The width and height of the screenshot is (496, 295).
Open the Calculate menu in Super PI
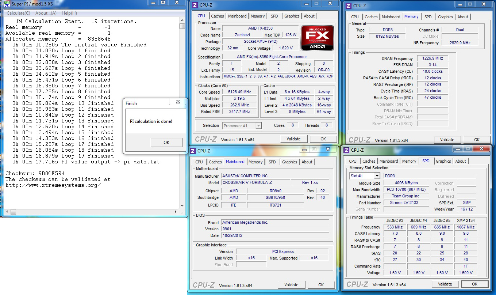(x=19, y=13)
